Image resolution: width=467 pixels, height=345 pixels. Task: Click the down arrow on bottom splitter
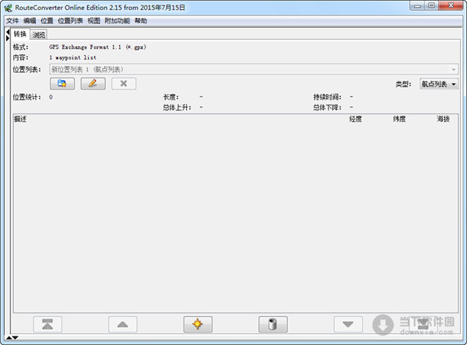[16, 337]
